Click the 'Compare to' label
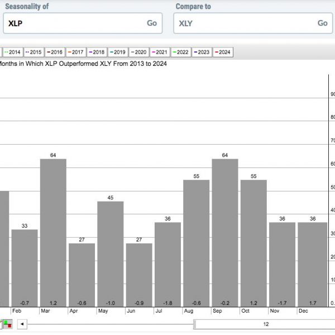 click(193, 6)
